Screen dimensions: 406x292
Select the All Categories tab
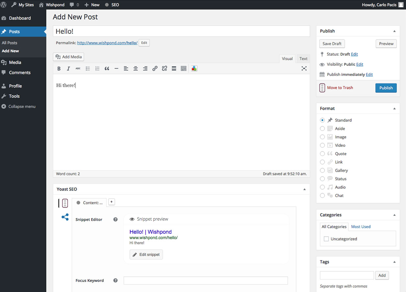click(334, 227)
